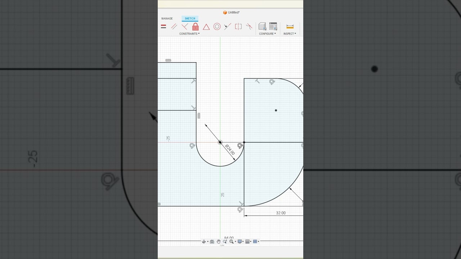Open the Change Parameters table icon
Screen dimensions: 461x259
pyautogui.click(x=273, y=26)
